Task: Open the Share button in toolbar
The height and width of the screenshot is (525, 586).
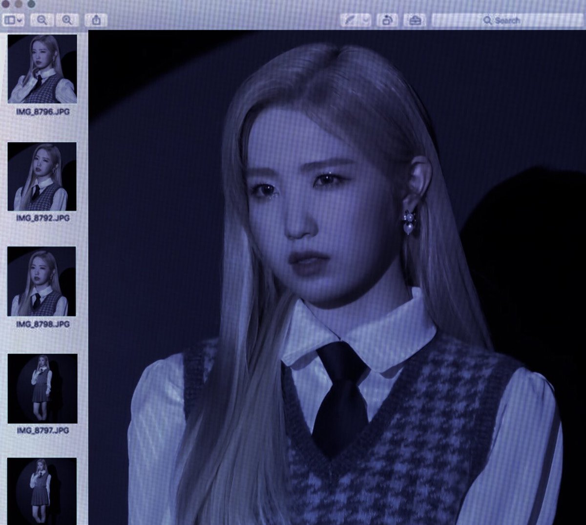Action: (96, 20)
